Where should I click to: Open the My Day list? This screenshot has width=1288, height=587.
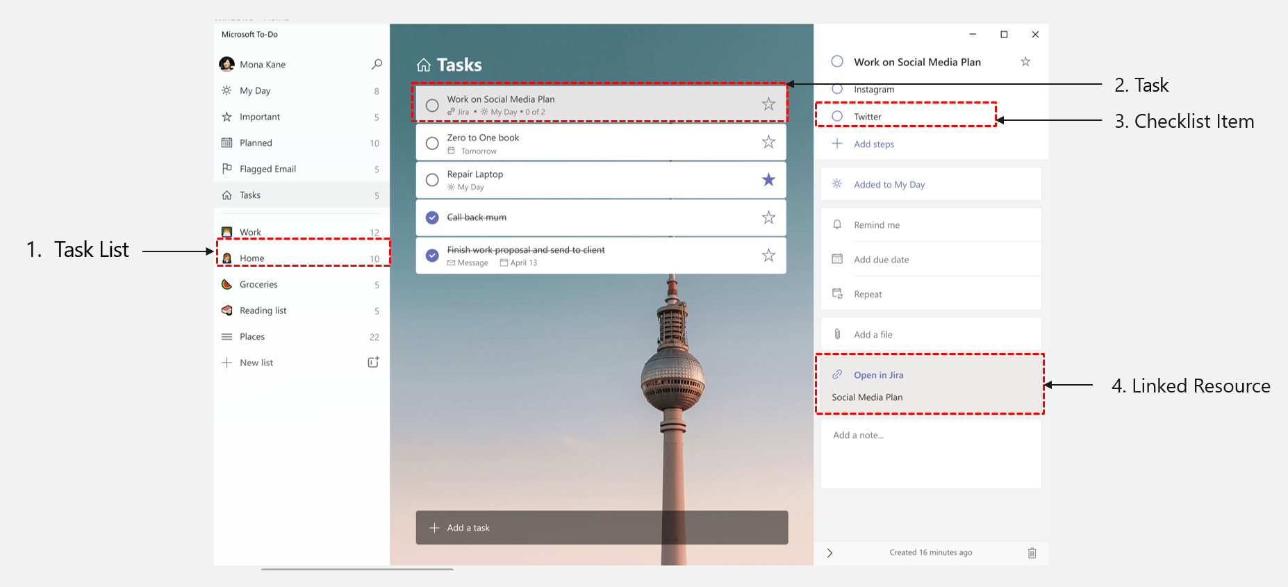255,91
